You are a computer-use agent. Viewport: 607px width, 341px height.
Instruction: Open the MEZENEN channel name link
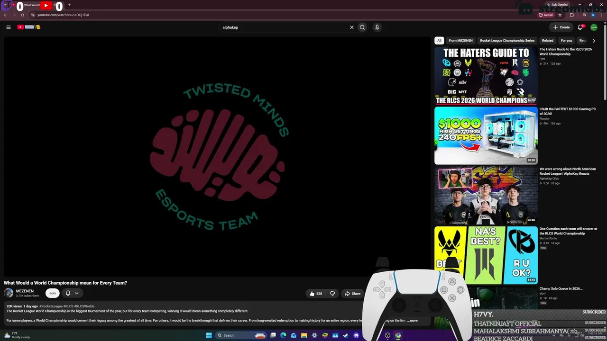[25, 291]
